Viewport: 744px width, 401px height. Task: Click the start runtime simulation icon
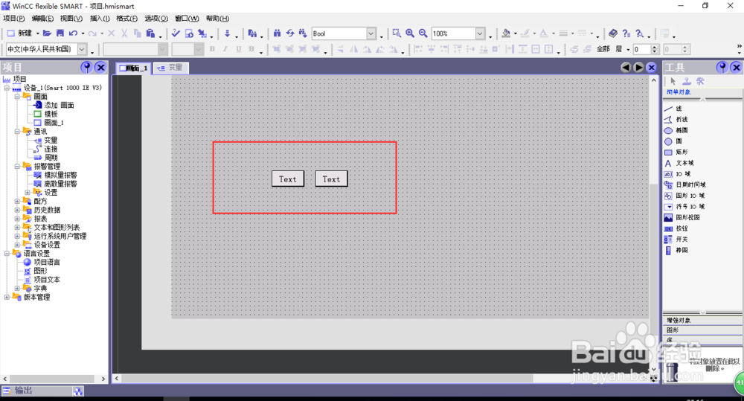189,33
